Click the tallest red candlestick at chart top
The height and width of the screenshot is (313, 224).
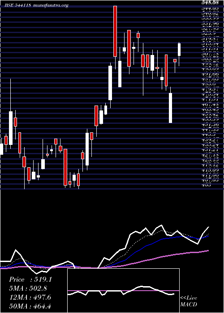(x=115, y=31)
